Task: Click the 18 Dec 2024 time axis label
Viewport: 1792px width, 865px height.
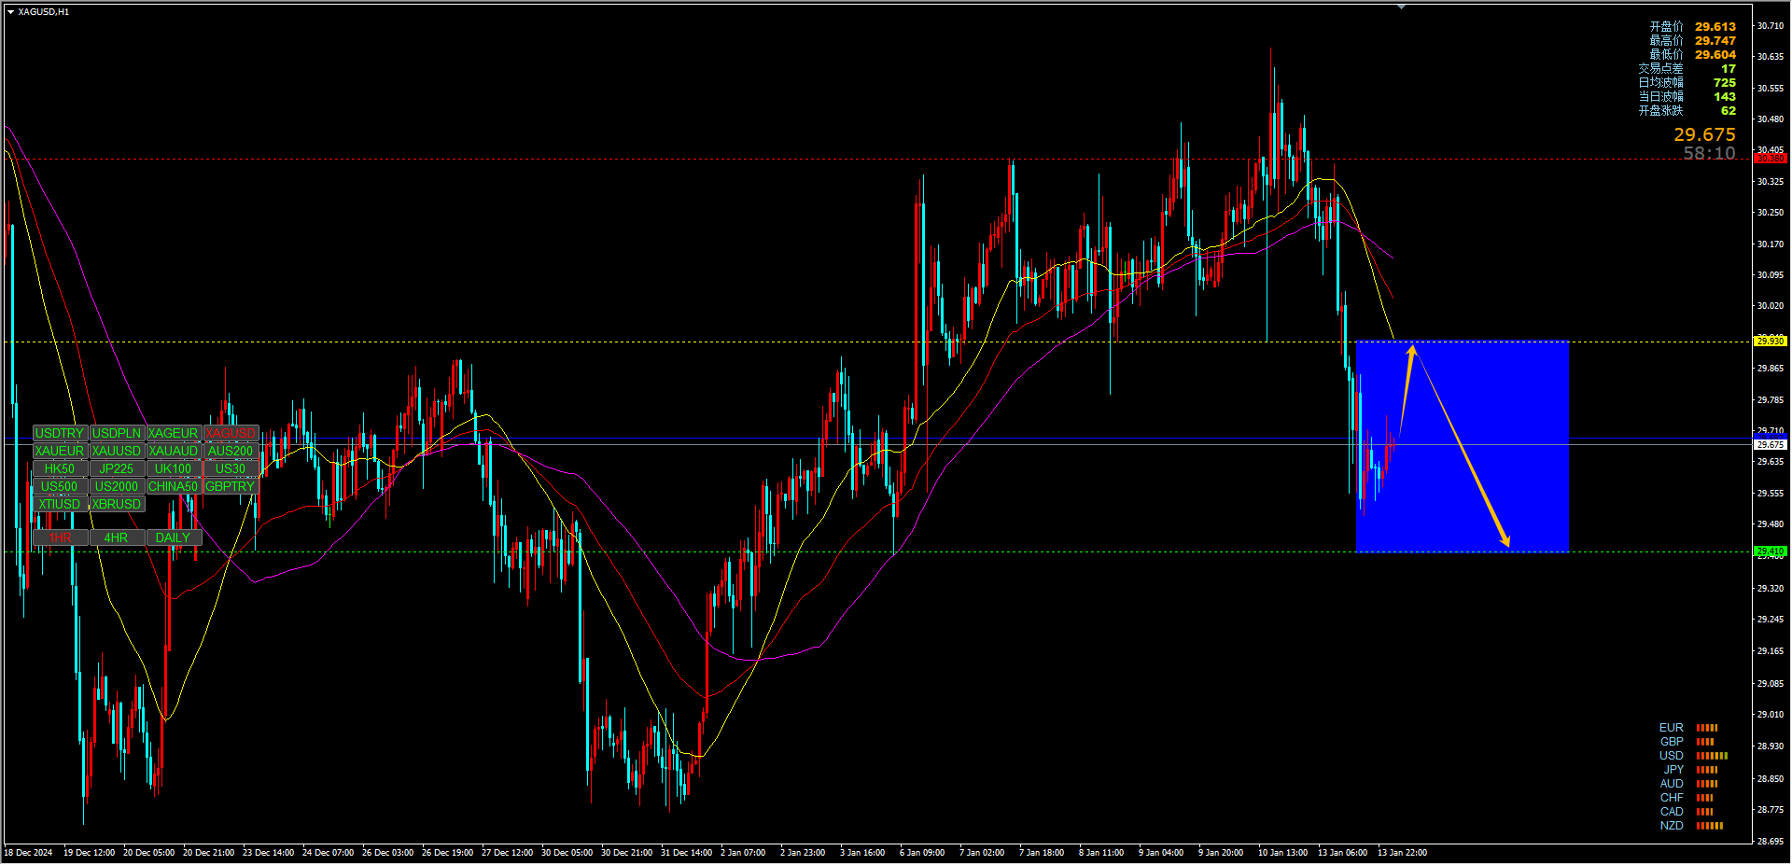Action: 29,853
